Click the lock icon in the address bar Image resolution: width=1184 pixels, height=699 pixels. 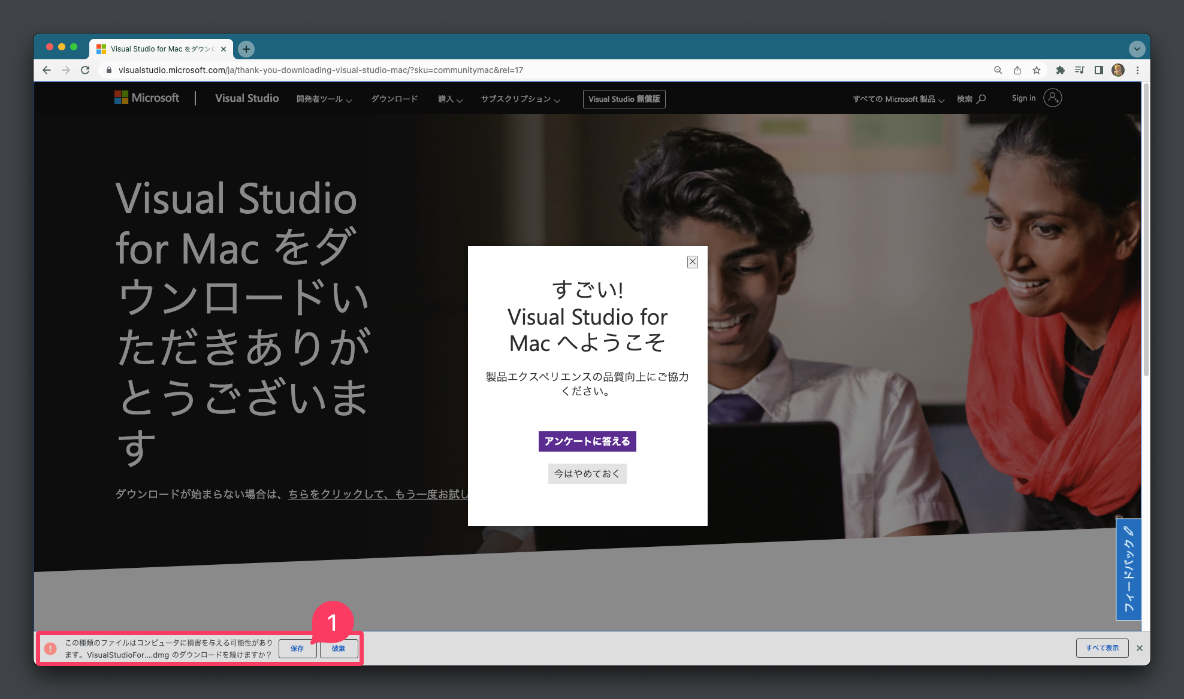(x=108, y=70)
